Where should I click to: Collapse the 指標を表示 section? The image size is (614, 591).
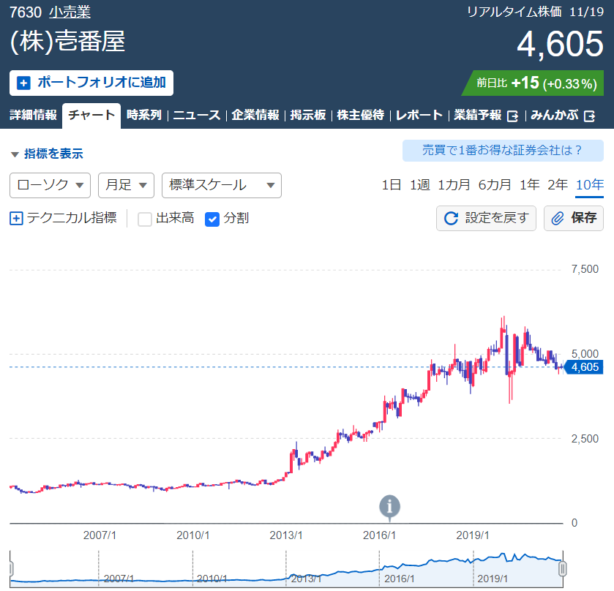(47, 154)
